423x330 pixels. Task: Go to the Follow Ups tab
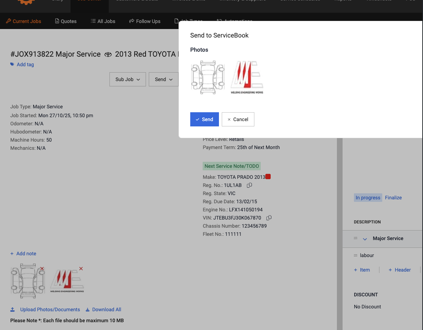coord(145,21)
